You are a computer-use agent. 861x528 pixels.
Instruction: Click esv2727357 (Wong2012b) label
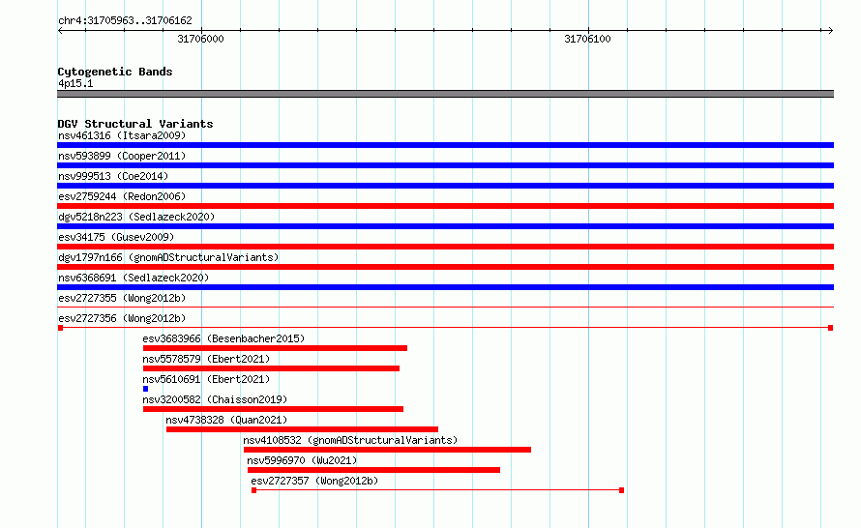point(314,481)
